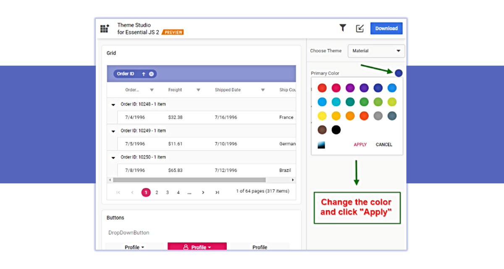The image size is (504, 269).
Task: Pick the deep orange swatch in palette
Action: pos(364,116)
